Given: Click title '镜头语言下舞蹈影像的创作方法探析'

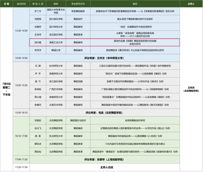Looking at the screenshot, I should click(135, 19).
